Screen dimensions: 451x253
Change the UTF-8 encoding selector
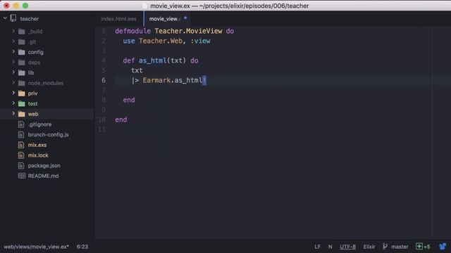pos(347,247)
